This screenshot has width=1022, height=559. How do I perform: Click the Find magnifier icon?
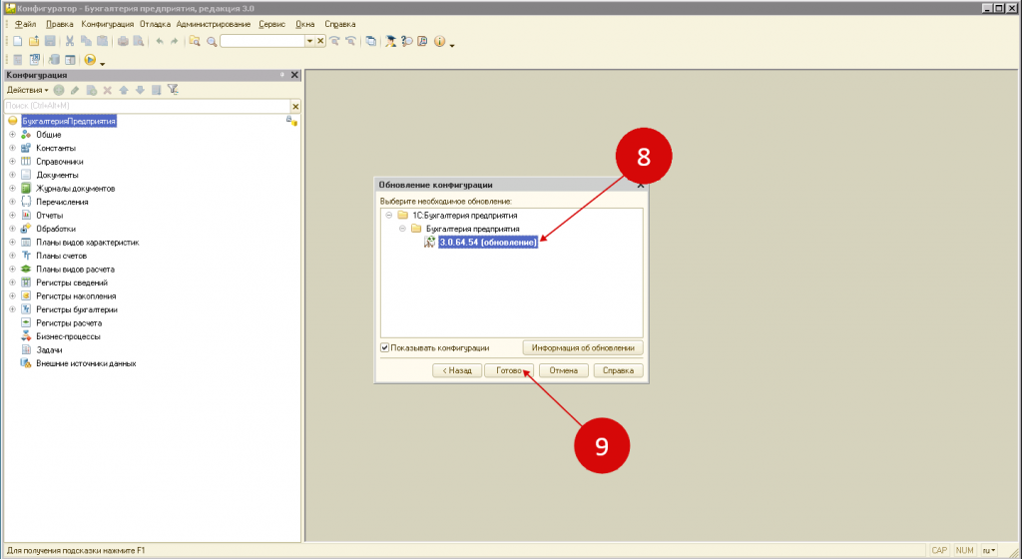[x=212, y=42]
